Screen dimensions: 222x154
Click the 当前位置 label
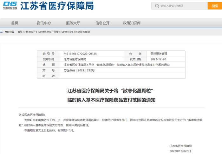click(x=10, y=32)
